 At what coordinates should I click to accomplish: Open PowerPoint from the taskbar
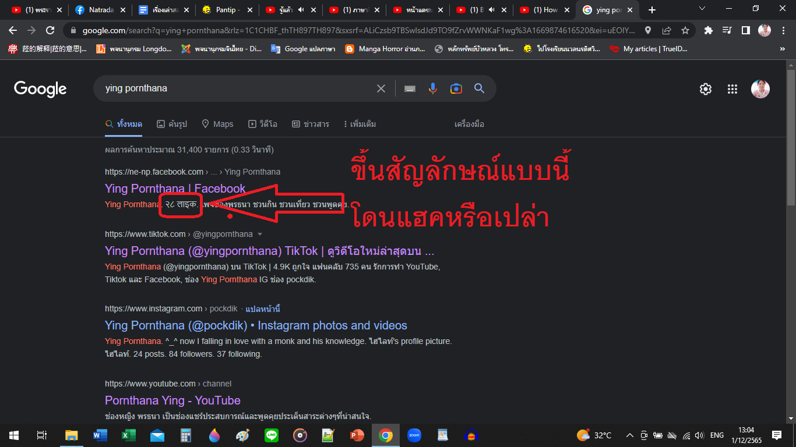coord(357,435)
